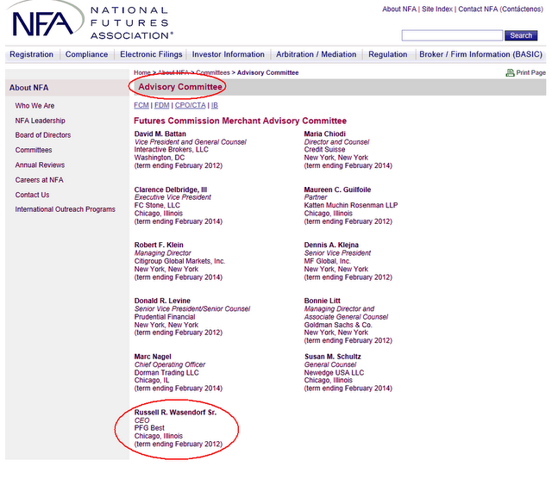Screen dimensions: 552x485
Task: Open Electronic Filings menu
Action: point(151,54)
